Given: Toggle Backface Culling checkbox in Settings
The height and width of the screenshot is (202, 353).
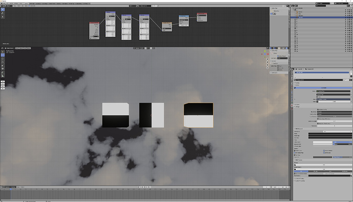Looking at the screenshot, I should [x=318, y=110].
